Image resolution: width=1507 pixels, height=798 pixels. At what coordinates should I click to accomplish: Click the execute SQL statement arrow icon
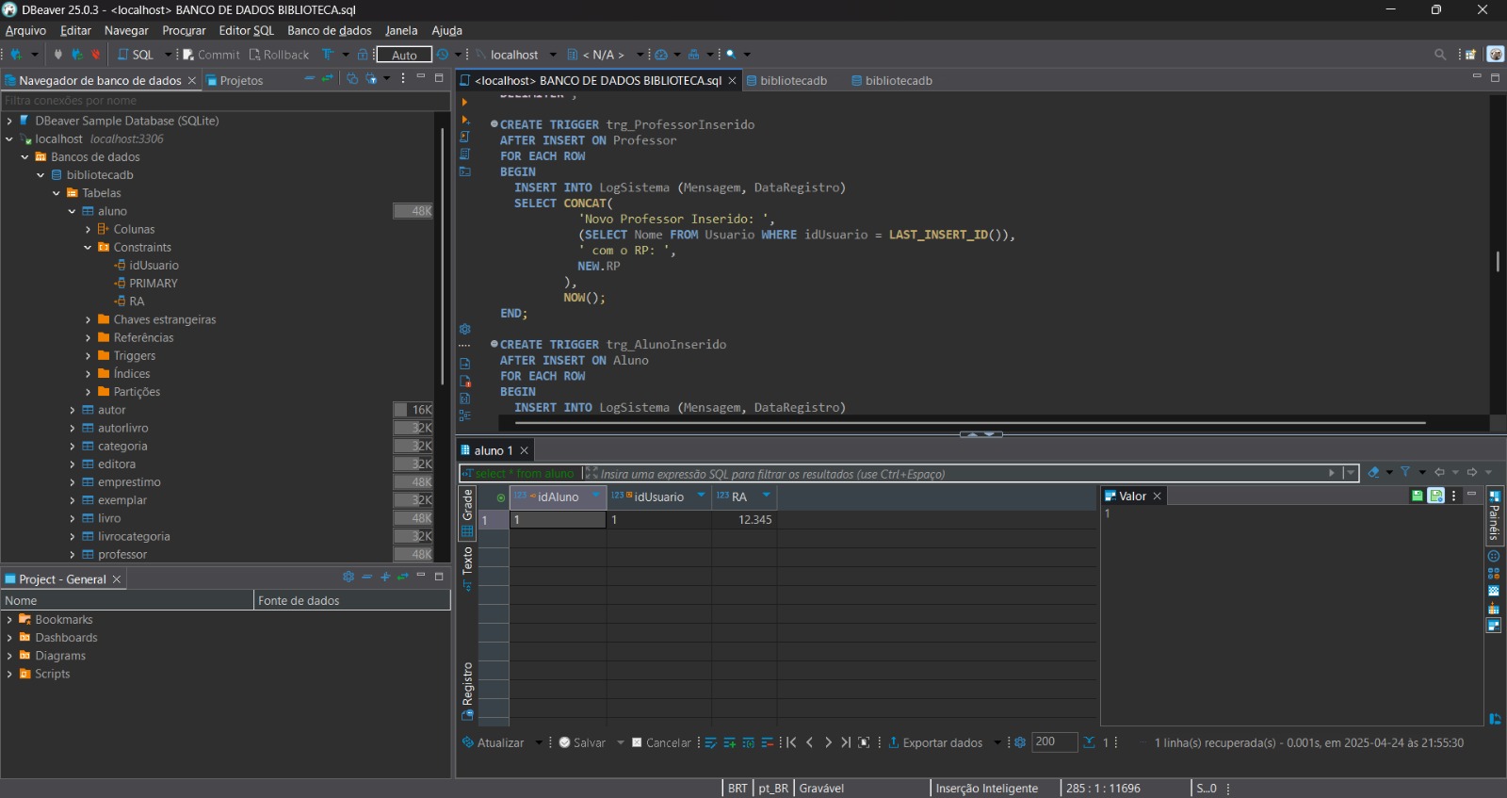[x=464, y=102]
